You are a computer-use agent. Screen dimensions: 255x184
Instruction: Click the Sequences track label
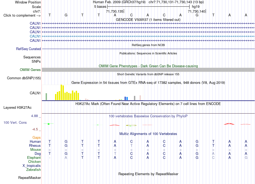[x=32, y=57]
